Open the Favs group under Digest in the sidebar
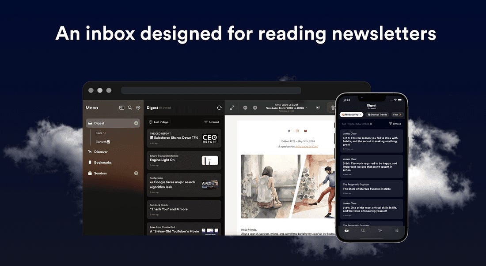Viewport: 486px width, 266px height. click(101, 133)
